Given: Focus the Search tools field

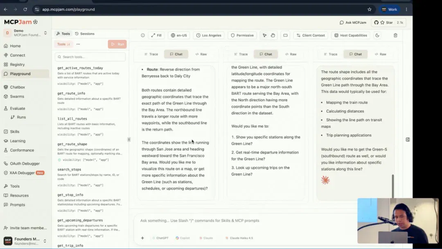Looking at the screenshot, I should click(90, 57).
